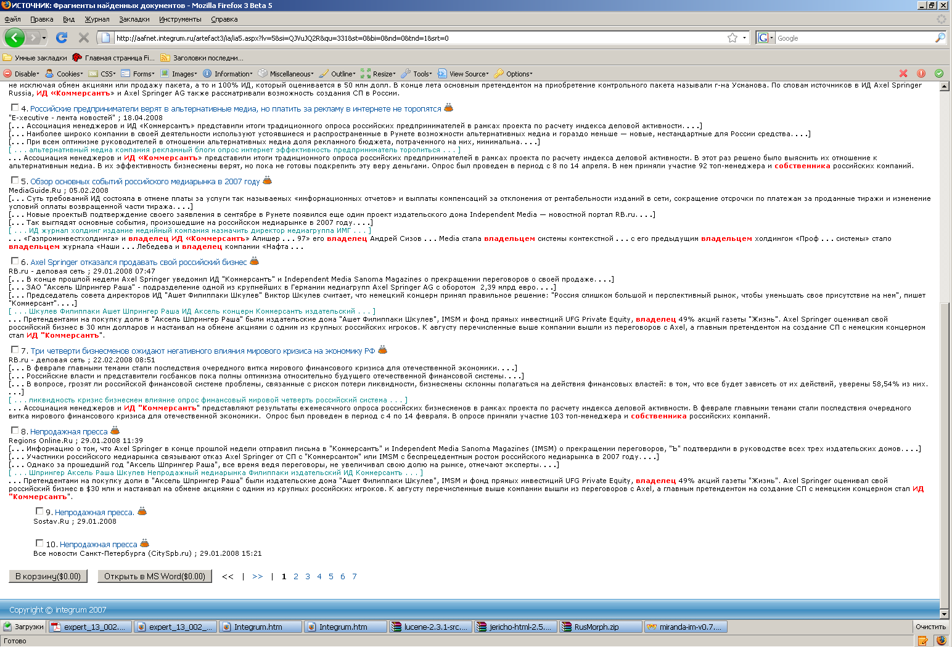Click the vertical scrollbar down arrow
The width and height of the screenshot is (952, 647).
point(944,614)
